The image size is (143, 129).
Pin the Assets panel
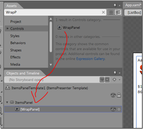coord(115,6)
